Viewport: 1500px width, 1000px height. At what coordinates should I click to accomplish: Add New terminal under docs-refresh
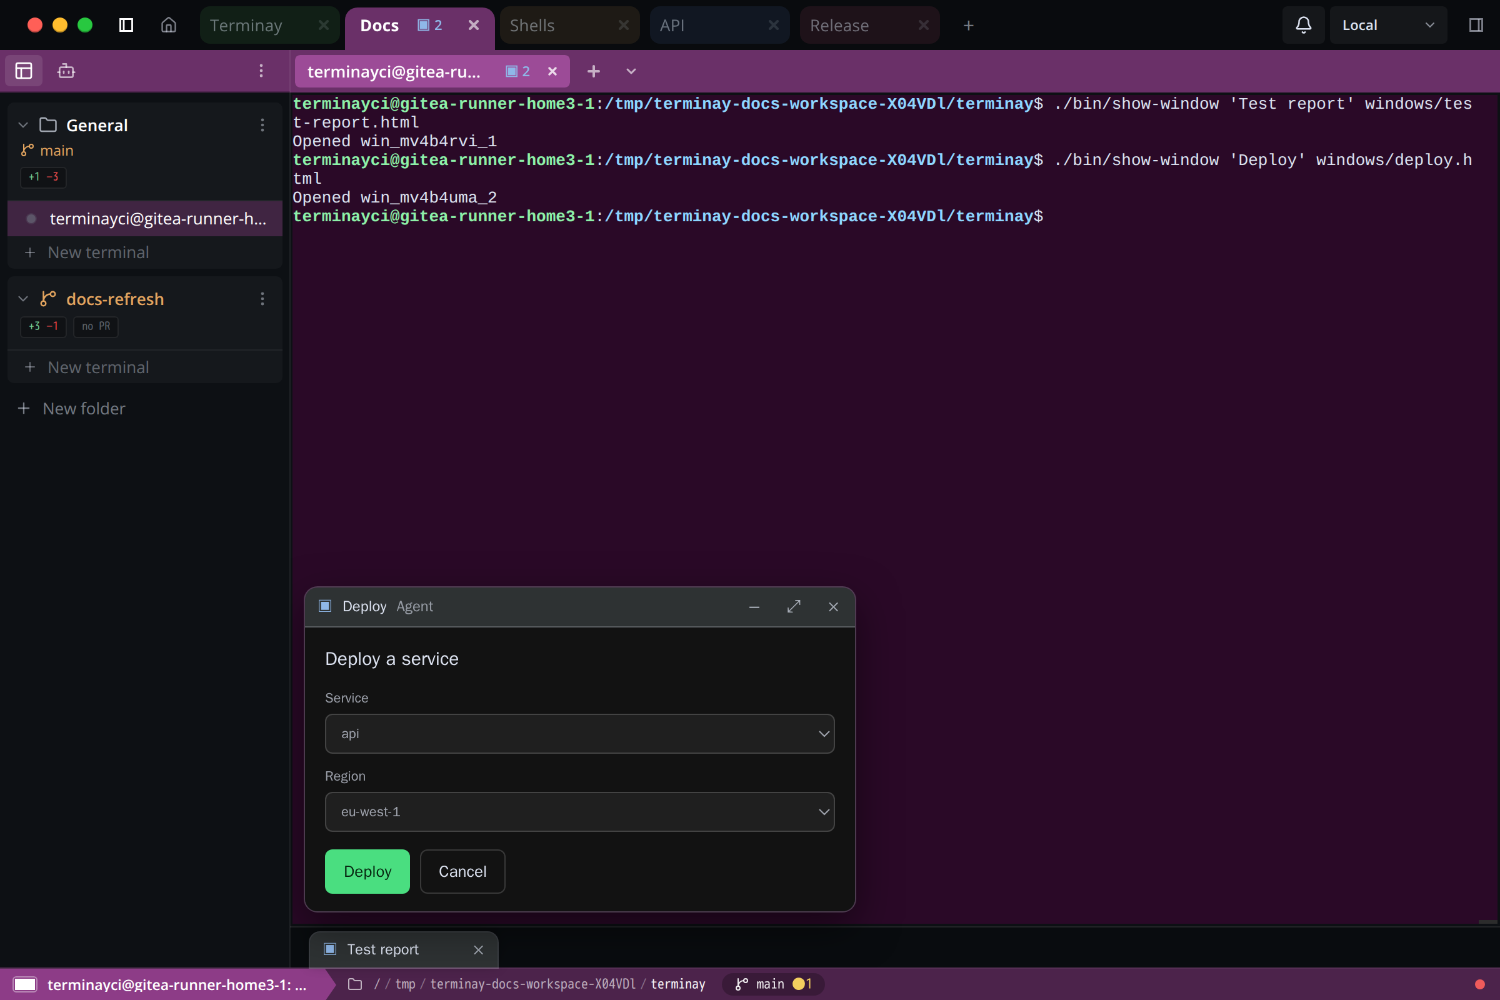[145, 367]
